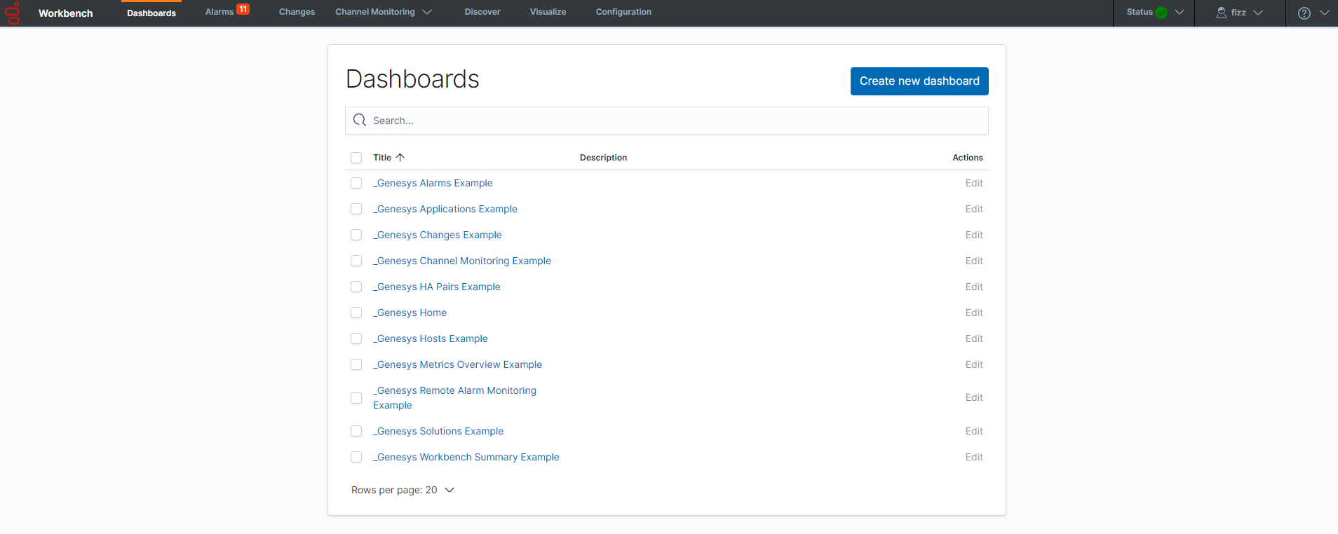
Task: Check the _Genesys Alarms Example checkbox
Action: click(356, 183)
